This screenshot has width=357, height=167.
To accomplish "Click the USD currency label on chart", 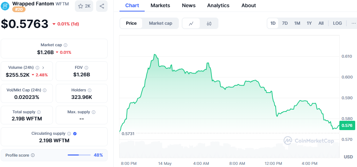I will point(348,157).
